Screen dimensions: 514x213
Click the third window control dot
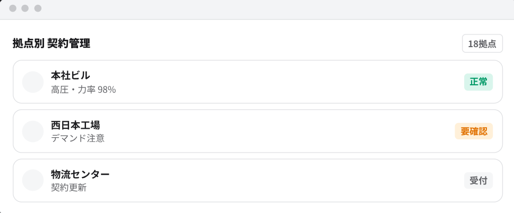tap(38, 8)
